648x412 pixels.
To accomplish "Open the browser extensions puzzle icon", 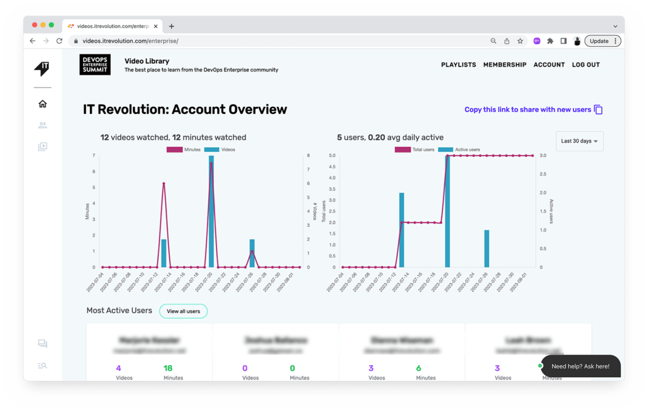I will point(550,41).
